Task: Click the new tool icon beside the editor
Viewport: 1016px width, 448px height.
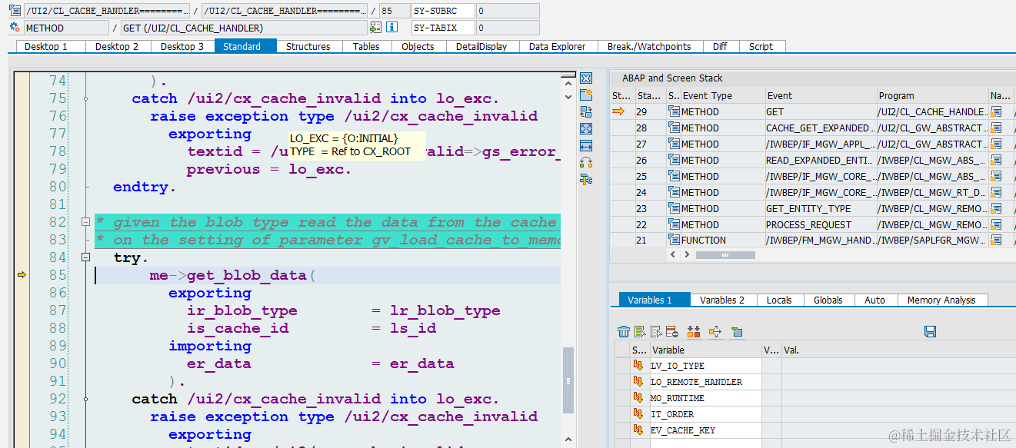Action: 586,95
